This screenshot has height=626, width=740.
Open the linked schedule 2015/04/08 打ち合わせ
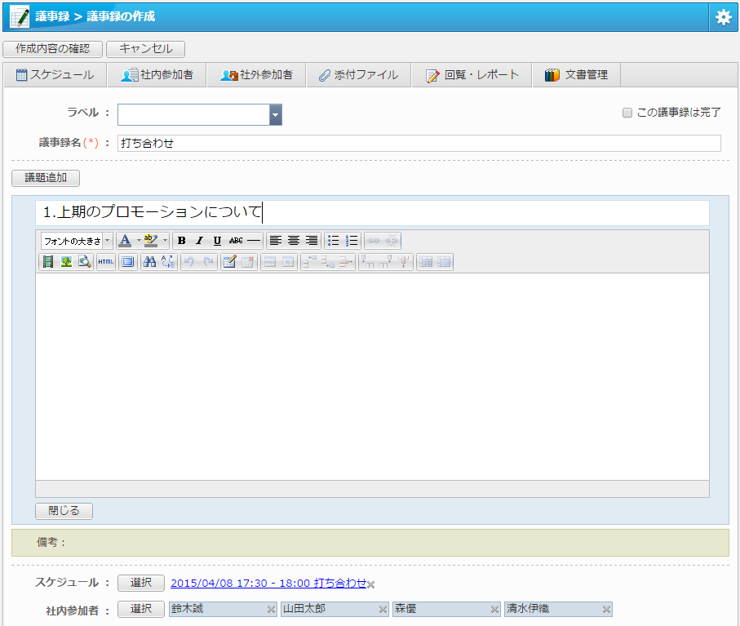pyautogui.click(x=268, y=583)
